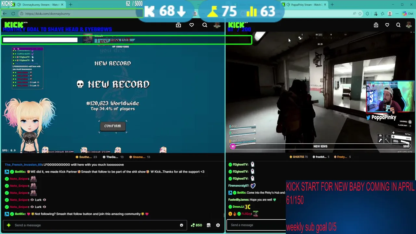This screenshot has height=234, width=416.
Task: Click the Kick logo on Donnaybunny page
Action: tap(14, 25)
